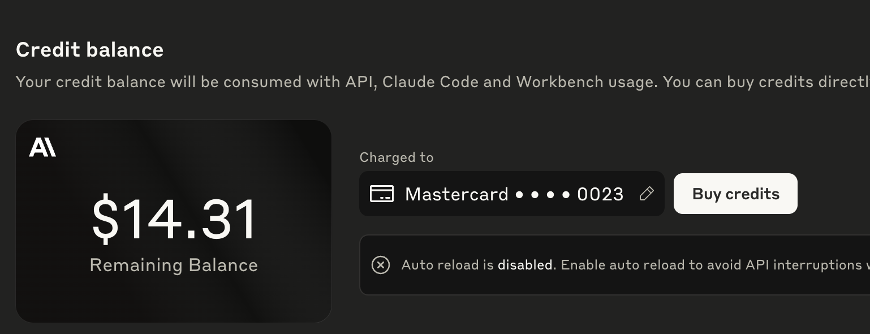870x334 pixels.
Task: Click the masked card number dots
Action: coord(542,195)
